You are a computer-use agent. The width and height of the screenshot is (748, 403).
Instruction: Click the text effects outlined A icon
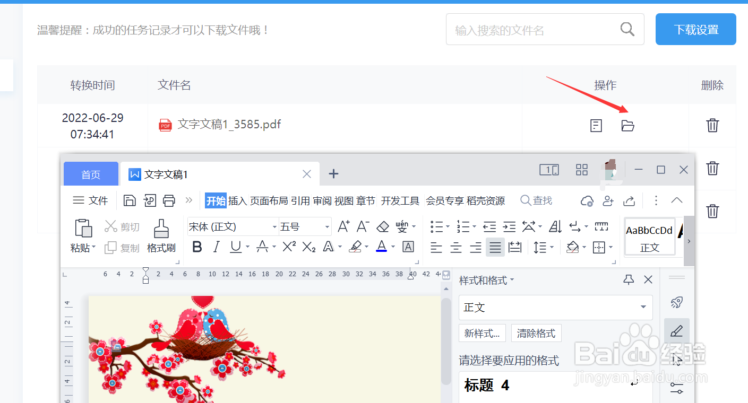[x=328, y=247]
